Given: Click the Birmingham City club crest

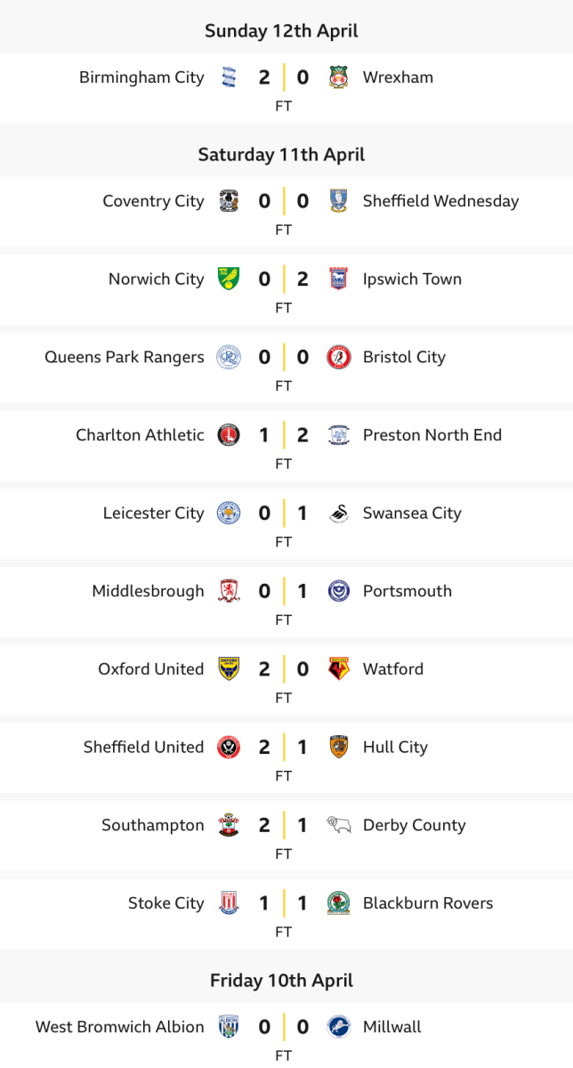Looking at the screenshot, I should click(x=230, y=77).
